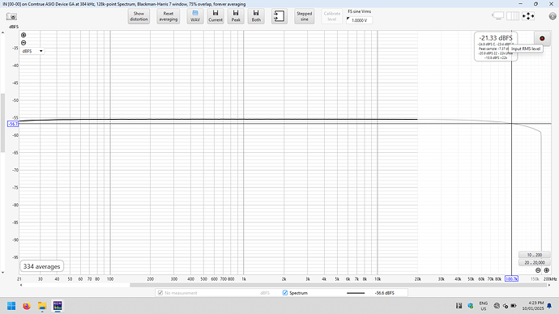
Task: Open File Explorer from the taskbar
Action: click(42, 306)
